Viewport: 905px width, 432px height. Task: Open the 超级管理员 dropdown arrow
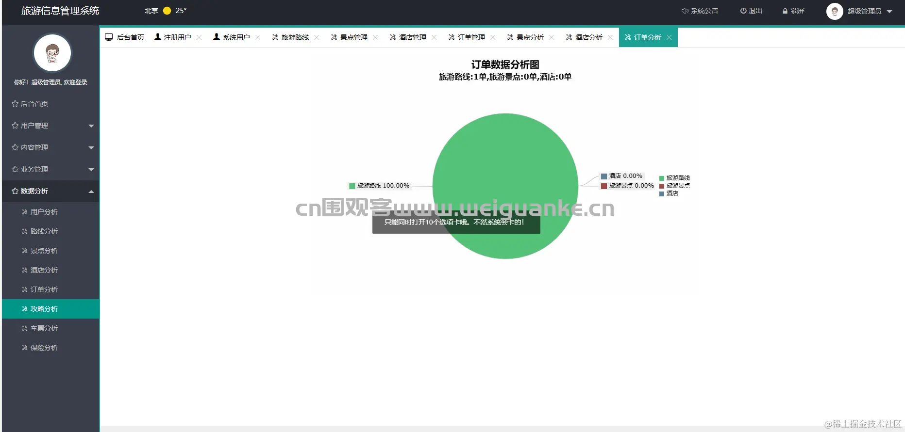[889, 12]
